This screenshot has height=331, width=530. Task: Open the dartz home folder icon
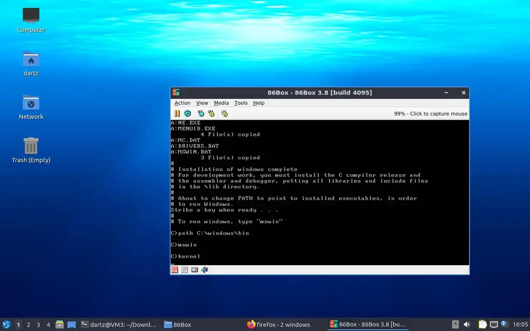[x=31, y=64]
